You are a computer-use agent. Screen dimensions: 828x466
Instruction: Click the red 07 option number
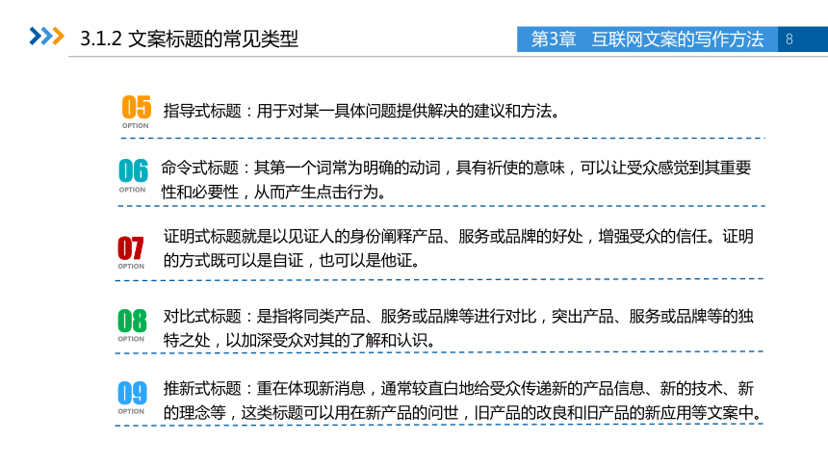point(130,247)
